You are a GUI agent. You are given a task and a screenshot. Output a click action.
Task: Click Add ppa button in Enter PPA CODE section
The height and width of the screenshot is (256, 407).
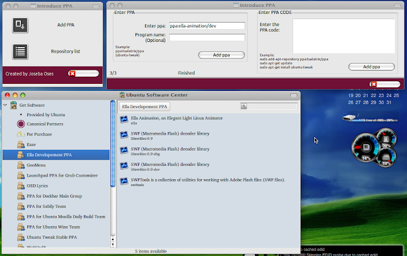pos(371,67)
